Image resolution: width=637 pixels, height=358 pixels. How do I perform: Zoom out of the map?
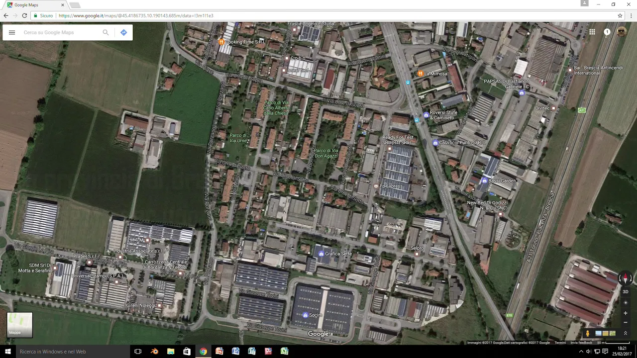[626, 322]
